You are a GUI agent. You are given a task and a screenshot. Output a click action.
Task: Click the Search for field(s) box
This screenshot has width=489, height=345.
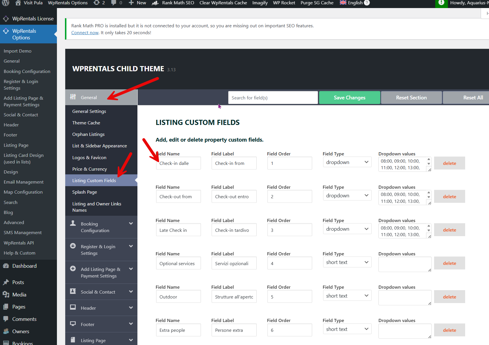tap(273, 98)
